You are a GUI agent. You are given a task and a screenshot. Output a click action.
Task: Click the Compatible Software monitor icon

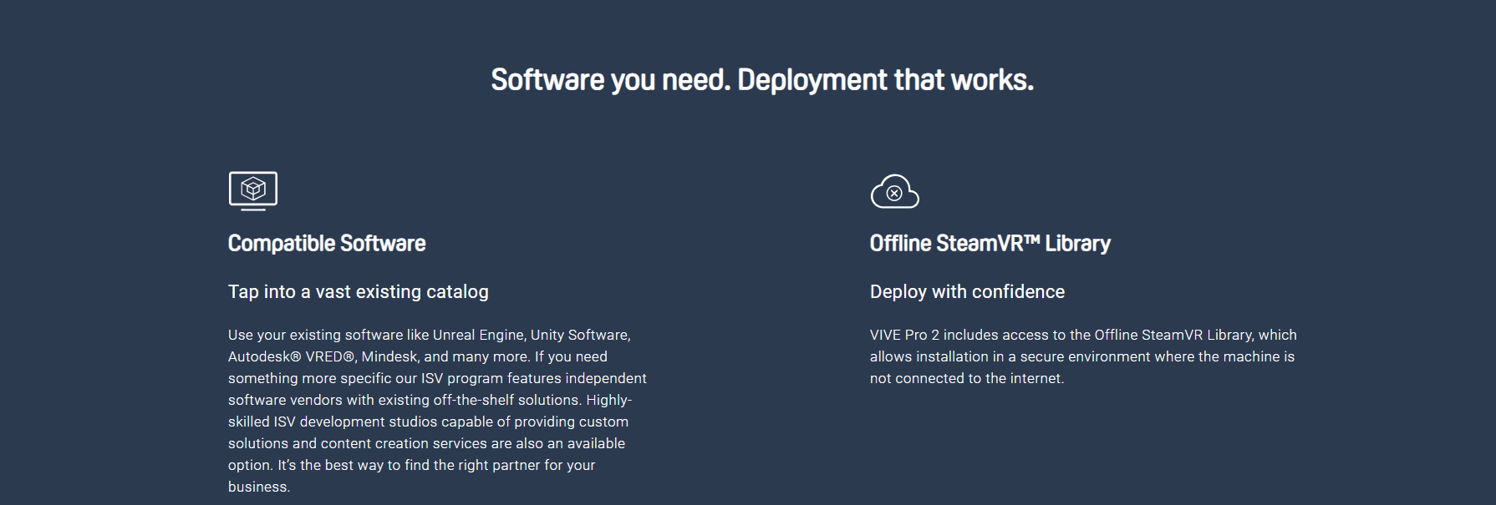[252, 190]
